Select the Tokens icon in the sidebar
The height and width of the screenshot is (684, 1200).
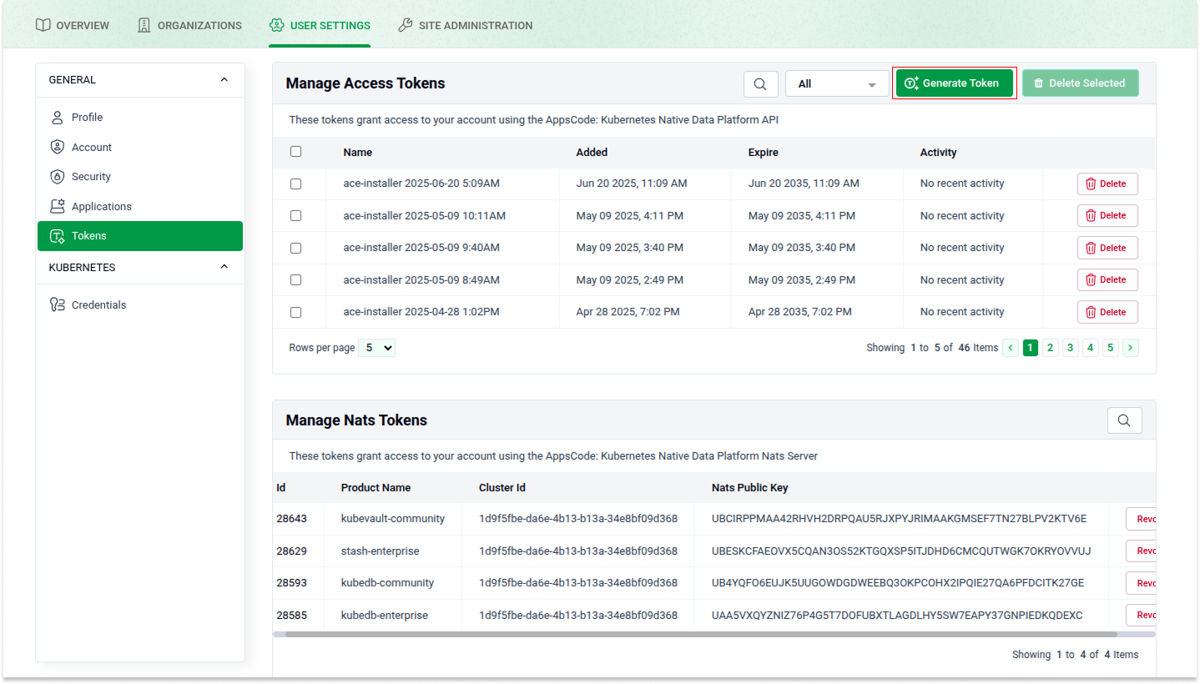[57, 236]
